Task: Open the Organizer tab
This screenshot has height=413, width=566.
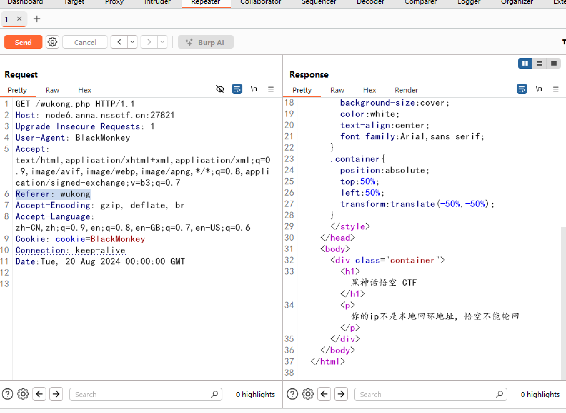Action: click(517, 2)
